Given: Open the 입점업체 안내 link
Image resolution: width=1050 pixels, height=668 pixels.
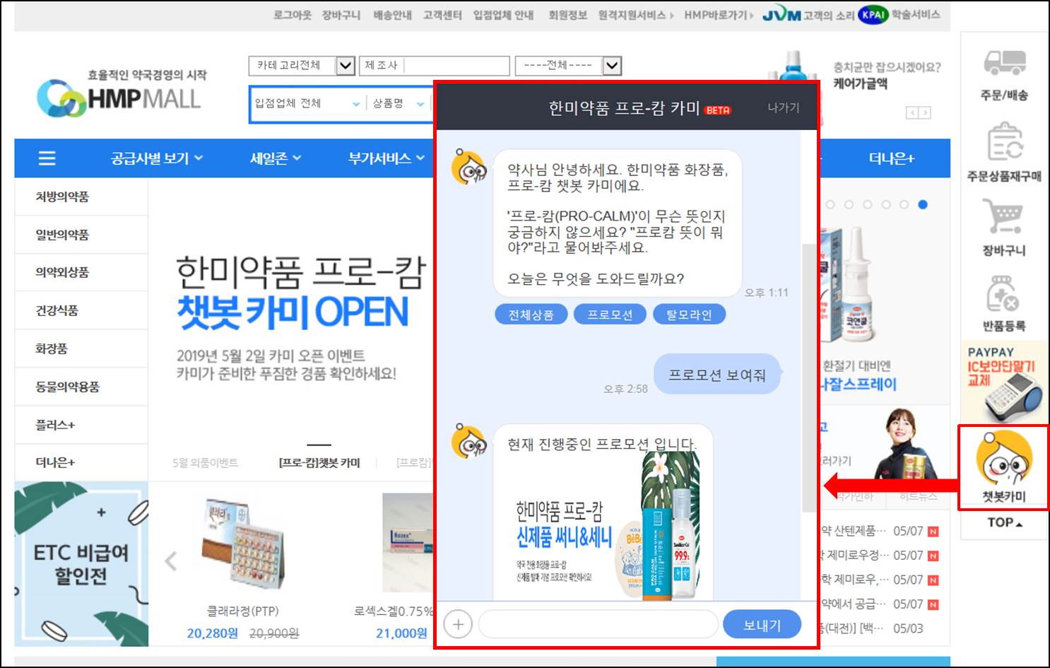Looking at the screenshot, I should click(504, 15).
